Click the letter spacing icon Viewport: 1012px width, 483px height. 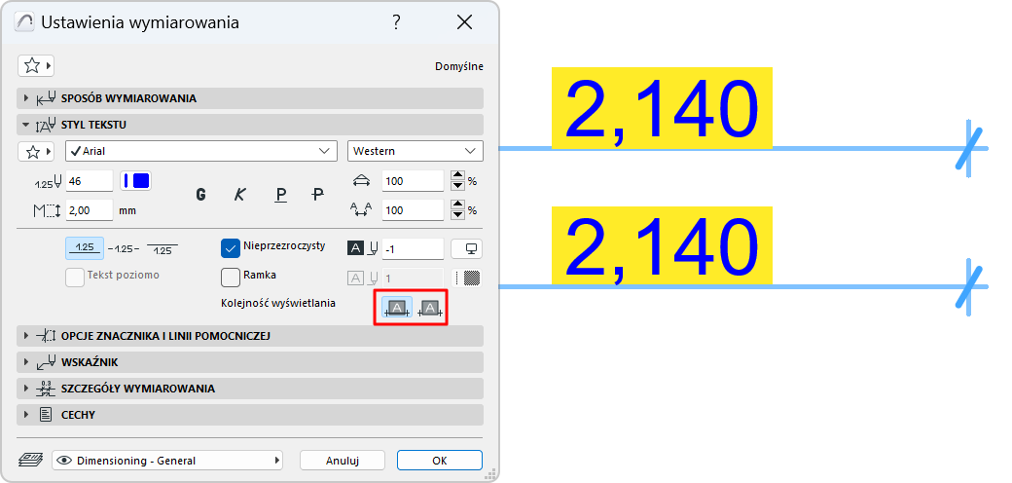(360, 209)
